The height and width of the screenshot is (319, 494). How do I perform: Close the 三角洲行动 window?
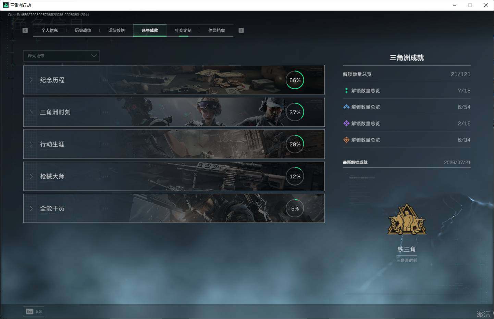coord(486,5)
